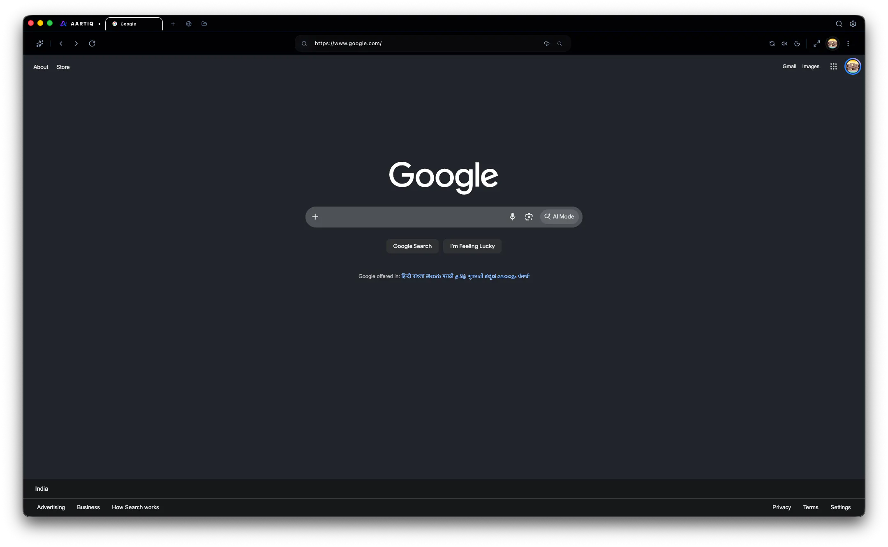Open the folder icon in the tab bar
This screenshot has width=888, height=547.
(x=204, y=24)
